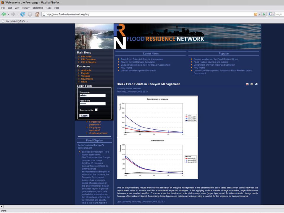284x213 pixels.
Task: Click inside the Password input field
Action: [x=93, y=104]
